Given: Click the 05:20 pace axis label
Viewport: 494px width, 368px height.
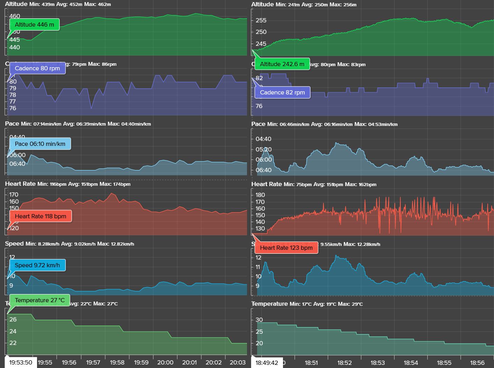Looking at the screenshot, I should point(264,149).
